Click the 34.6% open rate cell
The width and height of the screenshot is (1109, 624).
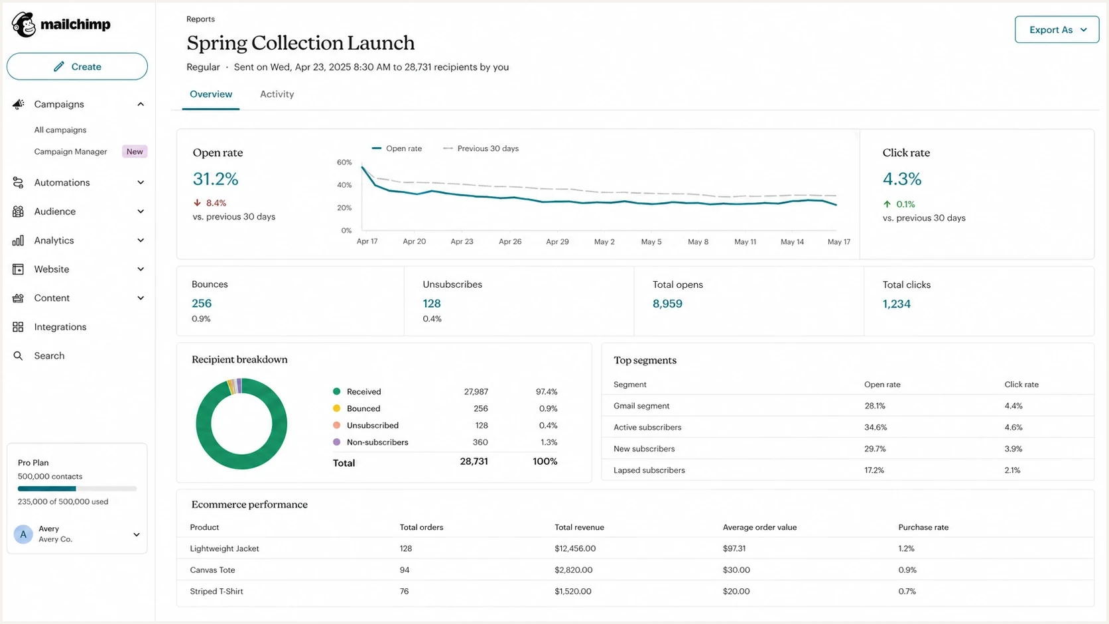(x=876, y=427)
